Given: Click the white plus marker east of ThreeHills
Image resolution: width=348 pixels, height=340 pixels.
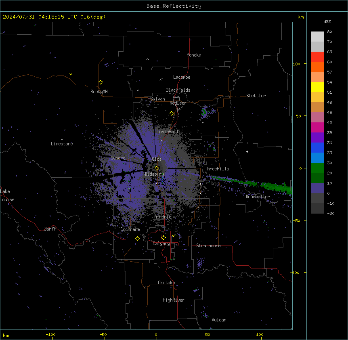Looking at the screenshot, I should 247,151.
